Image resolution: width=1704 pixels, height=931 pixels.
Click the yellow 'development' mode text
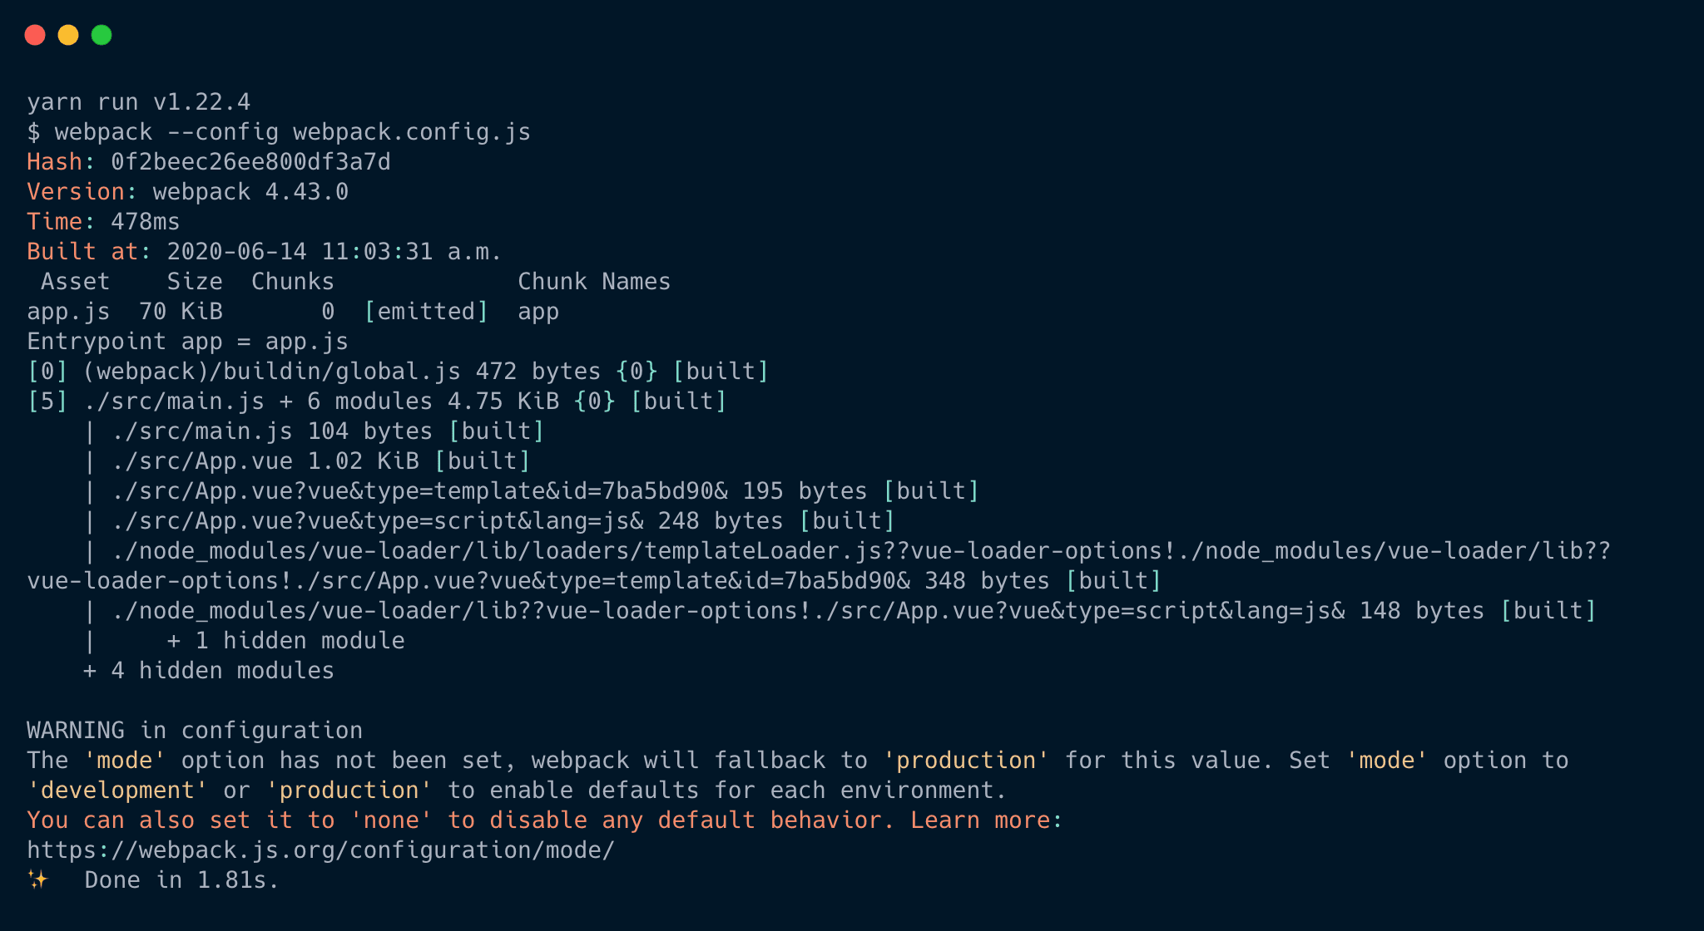(117, 791)
